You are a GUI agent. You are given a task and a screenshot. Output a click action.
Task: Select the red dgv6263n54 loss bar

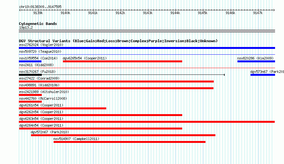coord(147,122)
